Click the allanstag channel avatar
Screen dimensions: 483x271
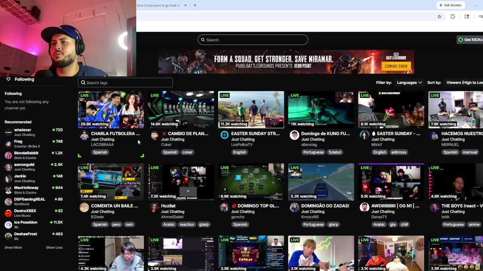click(x=294, y=135)
